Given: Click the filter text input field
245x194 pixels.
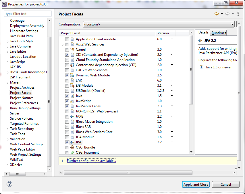Looking at the screenshot, I should tap(28, 13).
